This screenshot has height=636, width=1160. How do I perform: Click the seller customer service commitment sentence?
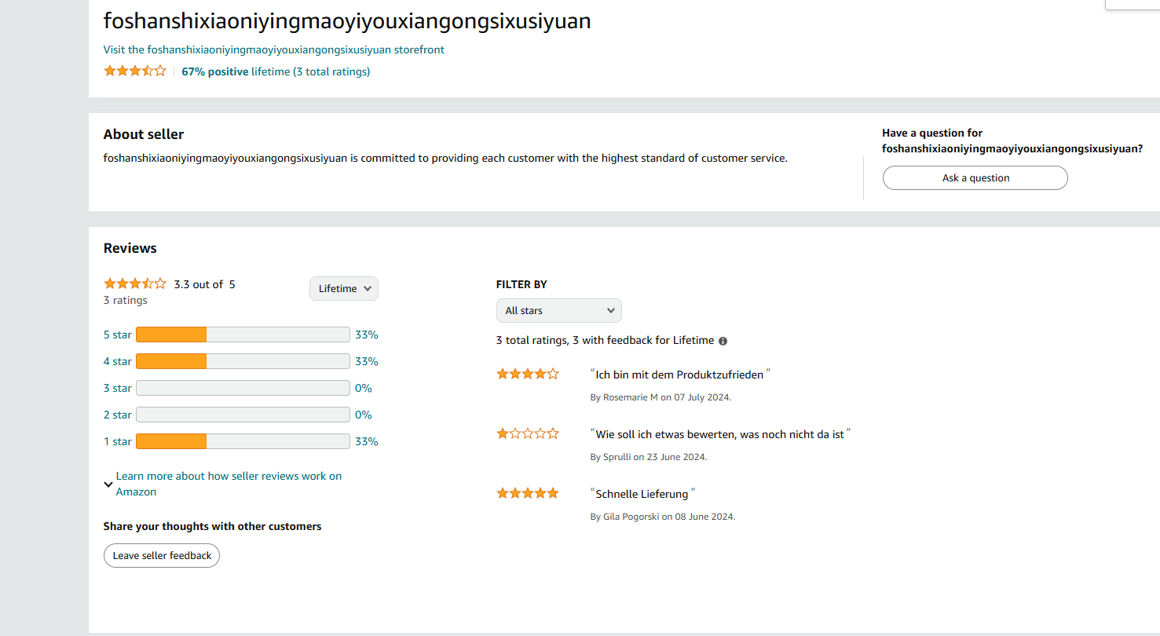pos(445,159)
